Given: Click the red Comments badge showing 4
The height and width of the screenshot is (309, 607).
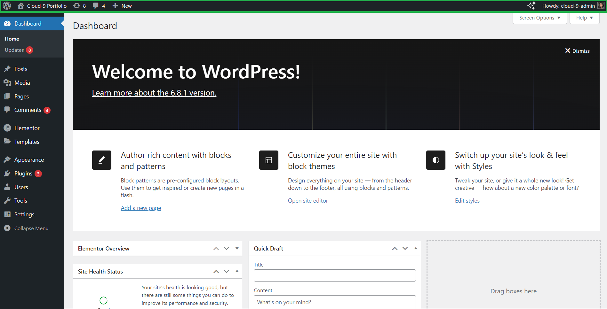Looking at the screenshot, I should click(x=47, y=110).
